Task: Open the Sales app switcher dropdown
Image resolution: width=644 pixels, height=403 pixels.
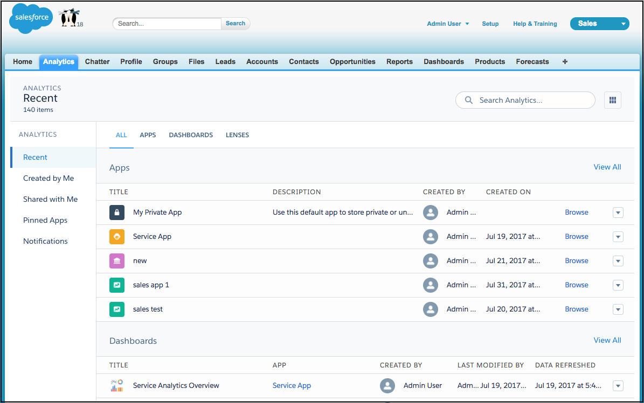Action: (x=599, y=24)
